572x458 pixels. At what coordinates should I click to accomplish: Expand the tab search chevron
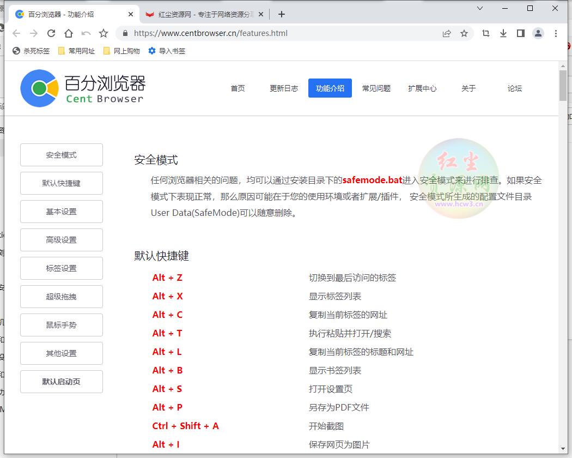point(480,8)
